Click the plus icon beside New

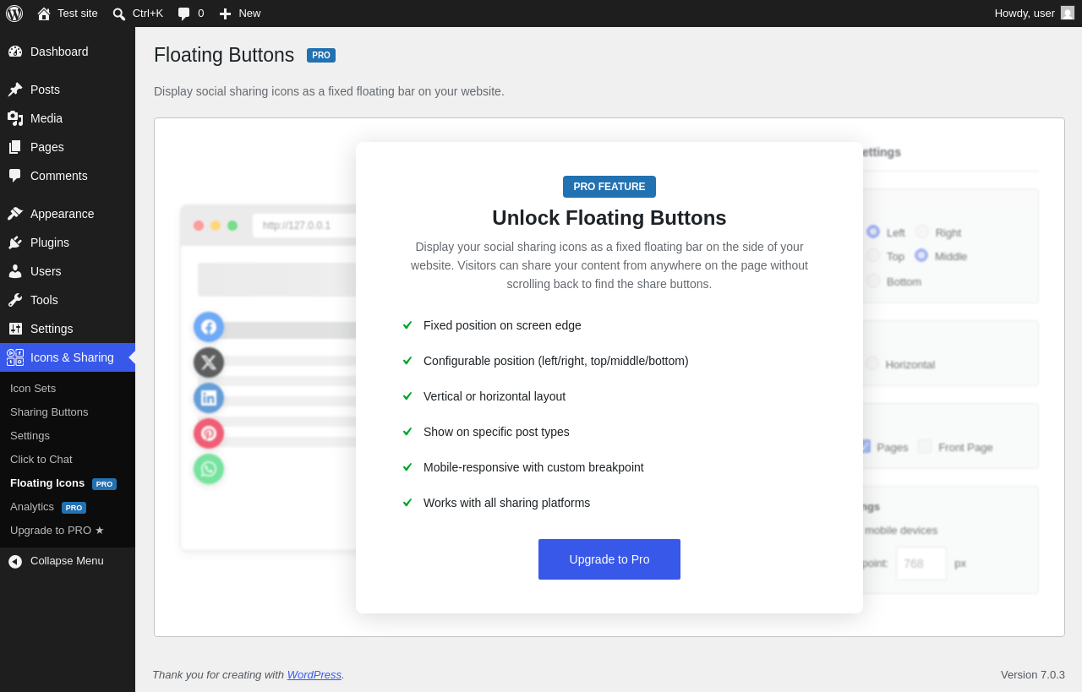(225, 14)
